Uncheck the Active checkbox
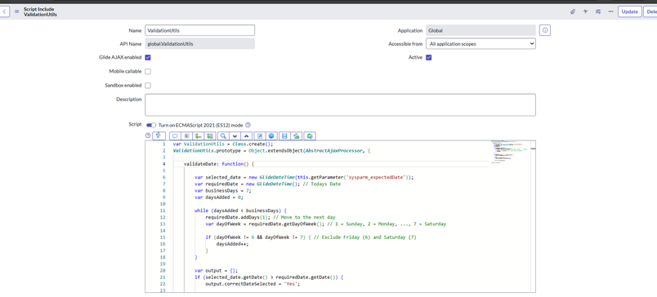Screen dimensions: 657x297 [x=429, y=57]
